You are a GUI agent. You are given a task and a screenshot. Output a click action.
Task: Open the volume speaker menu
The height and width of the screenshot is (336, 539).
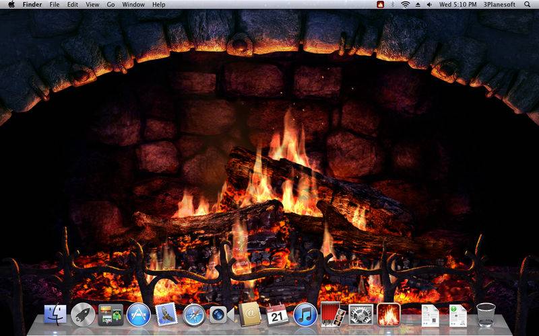[x=429, y=5]
